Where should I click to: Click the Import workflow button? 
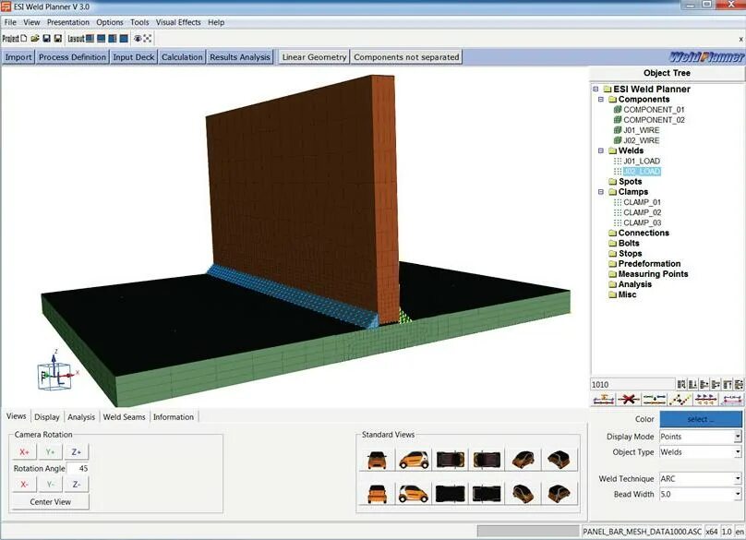point(18,57)
